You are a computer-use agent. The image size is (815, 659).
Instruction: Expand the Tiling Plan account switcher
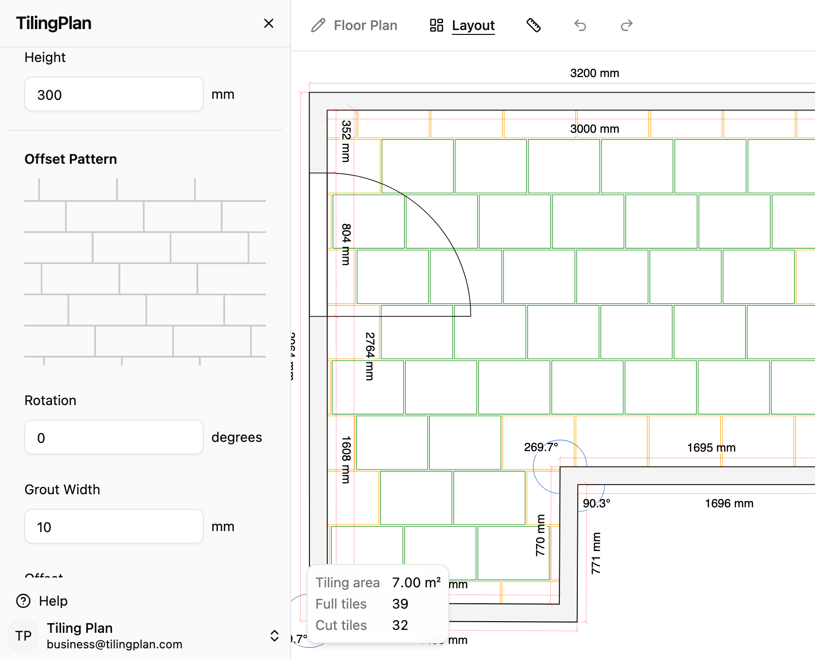275,636
